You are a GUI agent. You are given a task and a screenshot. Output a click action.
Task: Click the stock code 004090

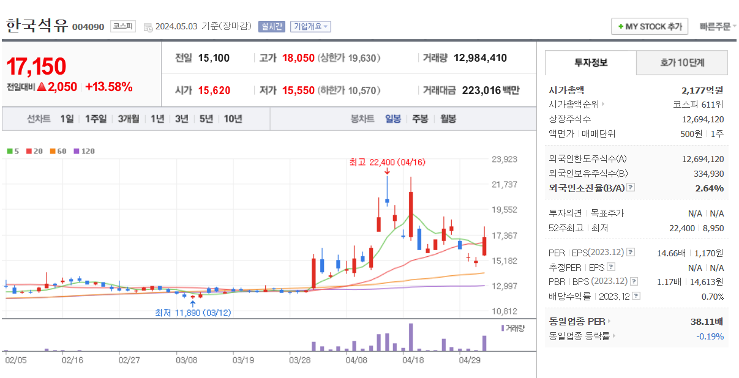click(88, 27)
